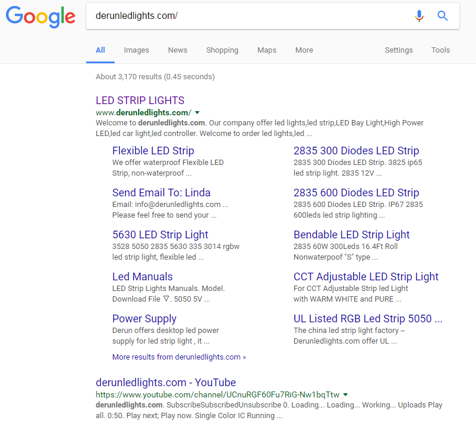
Task: Click '2835 600 Diodes LED Strip. IP67 2835' text
Action: (358, 205)
